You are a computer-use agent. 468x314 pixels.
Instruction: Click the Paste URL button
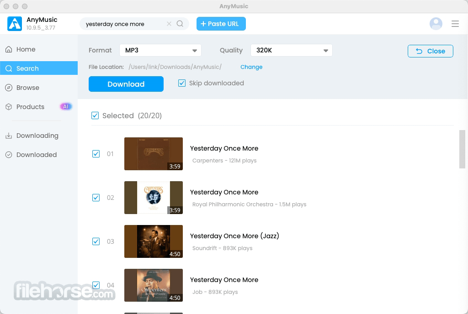click(x=221, y=24)
